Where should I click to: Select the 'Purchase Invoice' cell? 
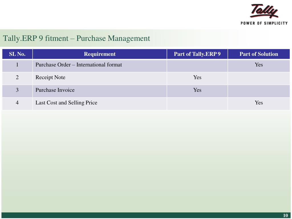tap(100, 91)
